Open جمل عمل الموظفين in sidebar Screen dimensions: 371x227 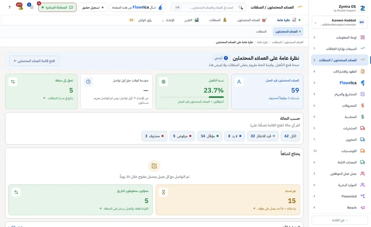[340, 174]
